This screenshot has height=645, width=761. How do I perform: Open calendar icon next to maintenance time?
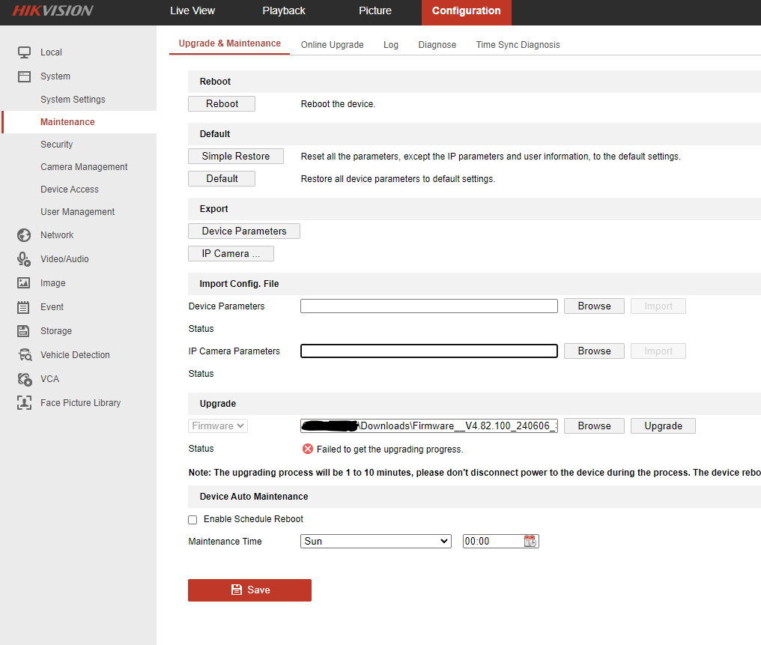(x=530, y=541)
